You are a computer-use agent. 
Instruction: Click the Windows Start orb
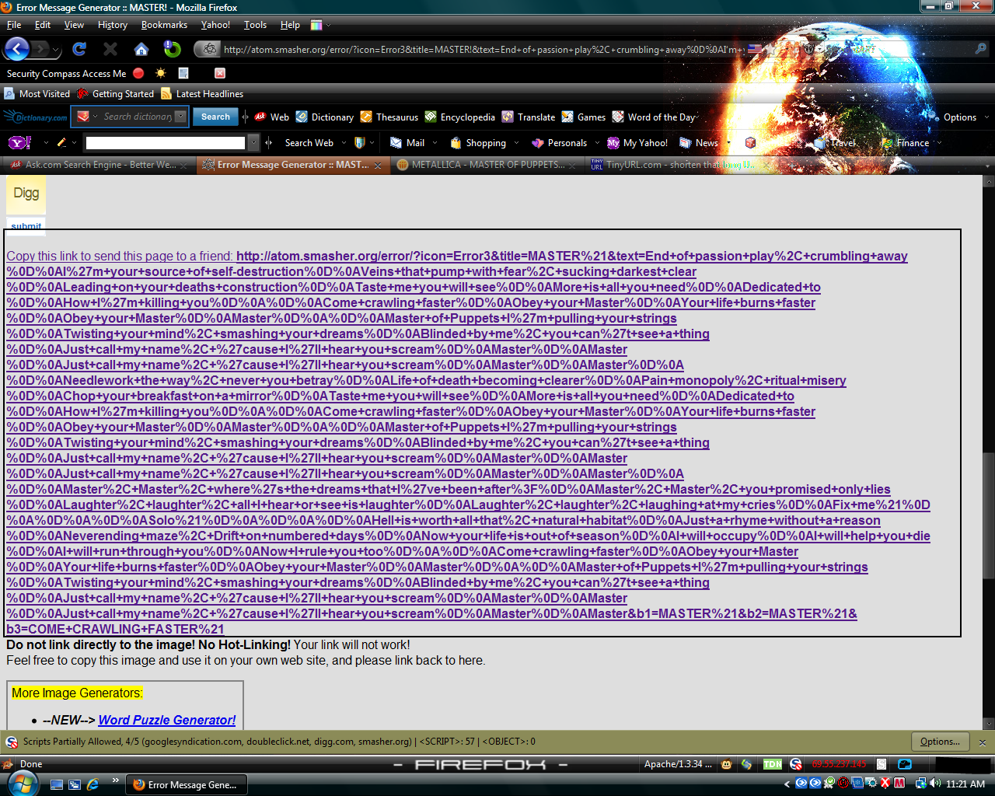22,783
